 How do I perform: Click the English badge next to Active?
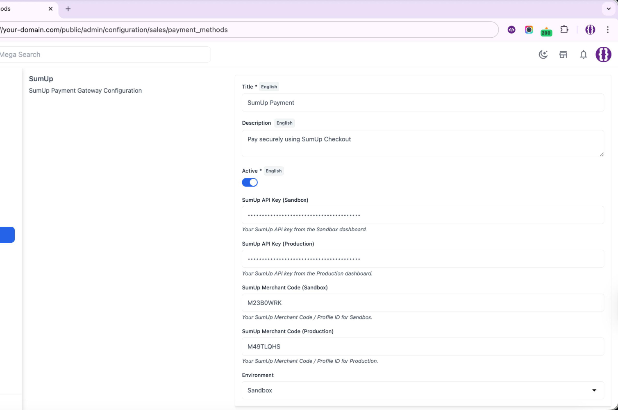point(274,171)
